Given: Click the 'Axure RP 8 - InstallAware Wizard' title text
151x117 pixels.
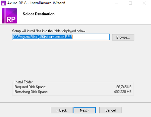Looking at the screenshot, I should (36, 3).
